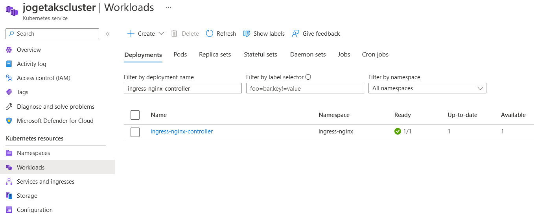Open the more options ellipsis beside title
This screenshot has width=534, height=217.
pos(168,7)
